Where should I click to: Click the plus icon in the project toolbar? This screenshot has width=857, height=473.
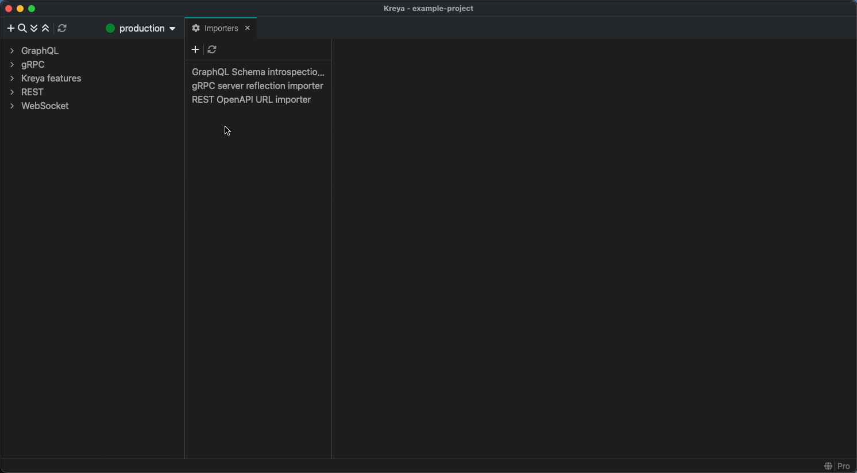tap(10, 29)
